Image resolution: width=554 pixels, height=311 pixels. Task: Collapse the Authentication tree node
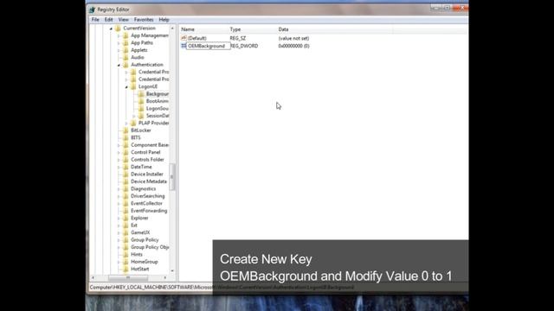pyautogui.click(x=119, y=66)
